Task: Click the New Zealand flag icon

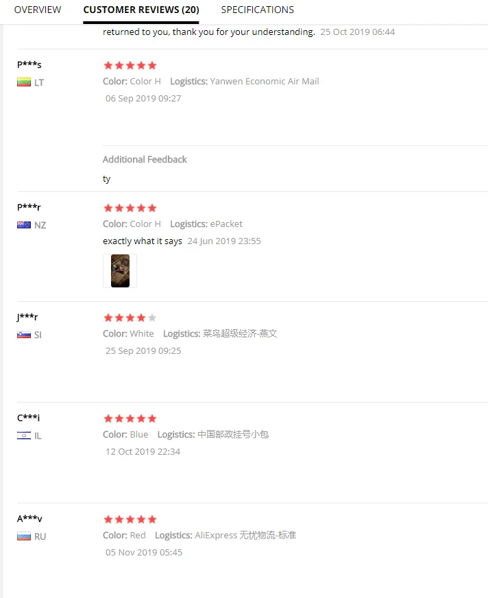Action: (x=24, y=225)
